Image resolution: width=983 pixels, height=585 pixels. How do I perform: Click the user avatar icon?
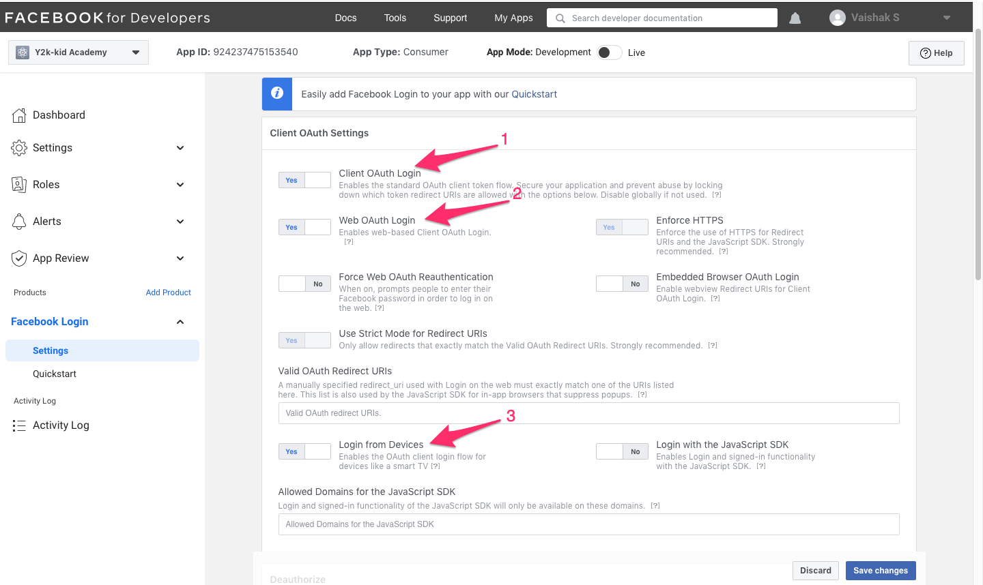[838, 18]
